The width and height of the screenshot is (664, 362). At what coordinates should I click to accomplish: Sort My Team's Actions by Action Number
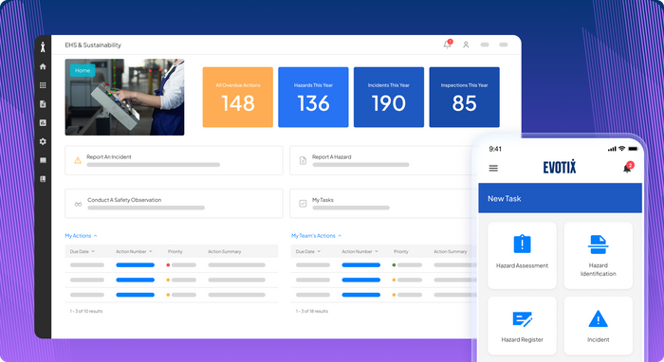coord(360,251)
